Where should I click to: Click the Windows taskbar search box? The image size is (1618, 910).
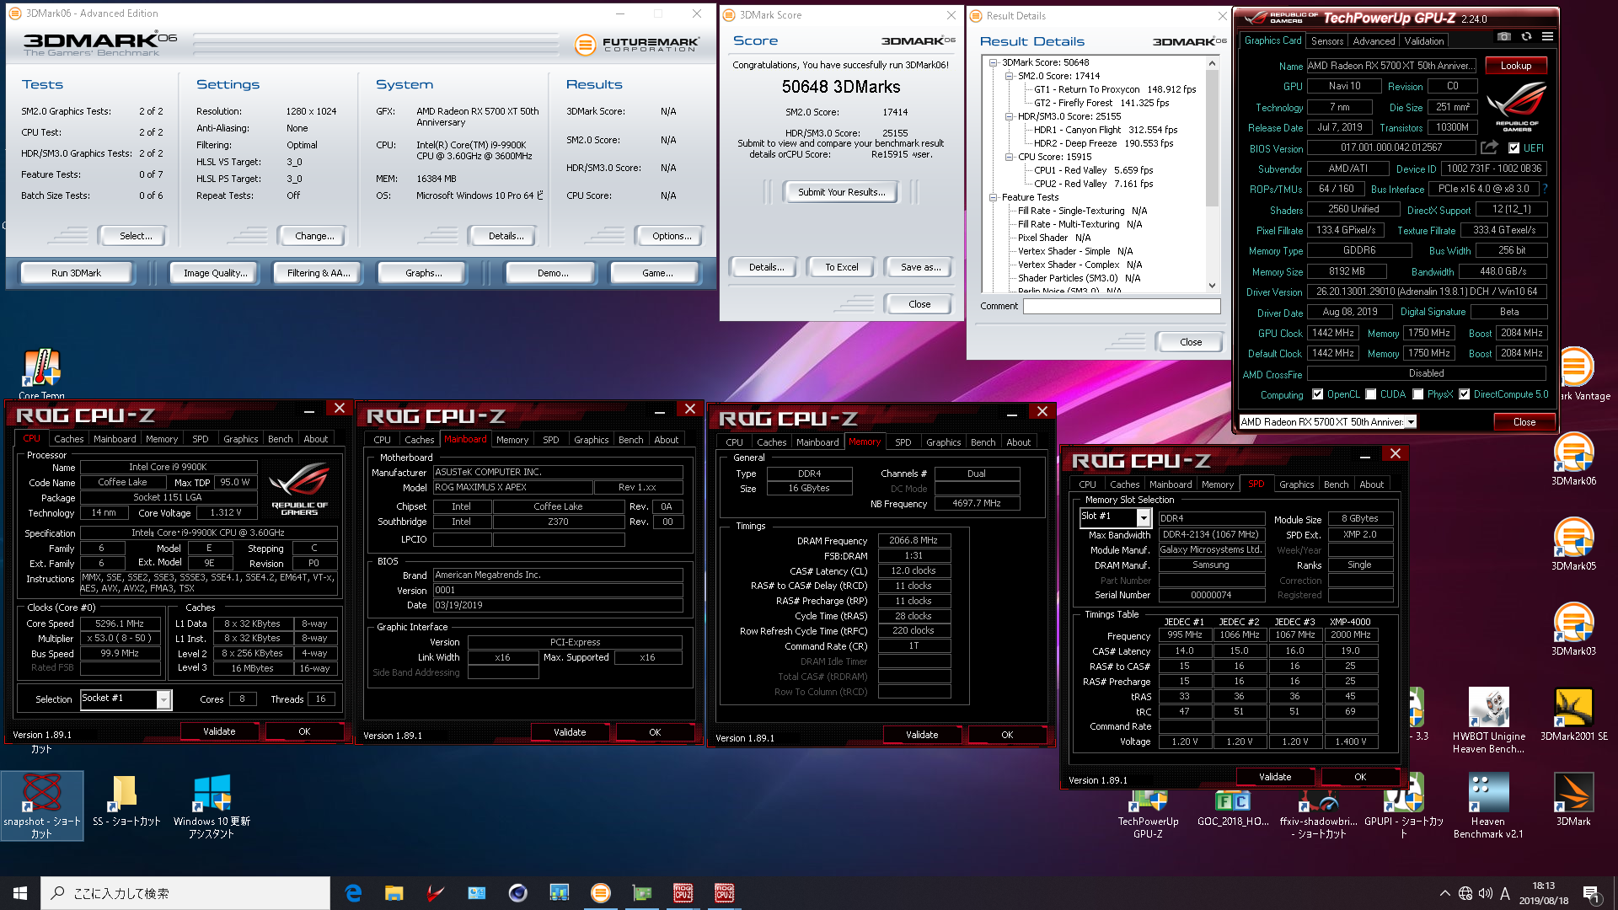point(185,893)
